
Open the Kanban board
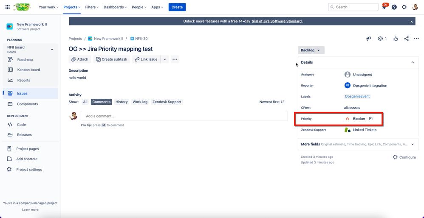(x=28, y=70)
